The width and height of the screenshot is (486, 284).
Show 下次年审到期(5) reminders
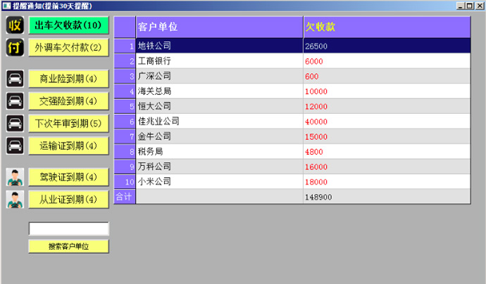[68, 124]
